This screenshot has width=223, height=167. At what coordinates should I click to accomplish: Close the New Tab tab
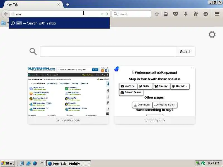(59, 4)
